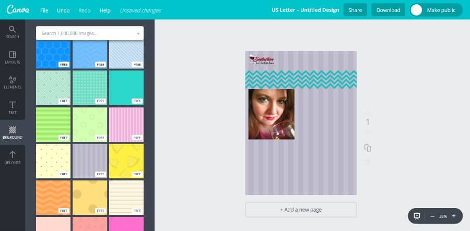
Task: Open the Help menu
Action: [x=105, y=10]
